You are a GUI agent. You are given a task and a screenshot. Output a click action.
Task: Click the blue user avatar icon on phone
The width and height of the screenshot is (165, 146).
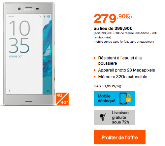point(49,16)
